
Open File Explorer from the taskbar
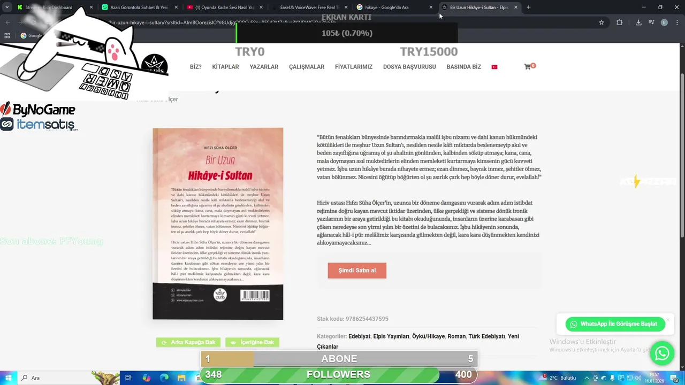(182, 378)
